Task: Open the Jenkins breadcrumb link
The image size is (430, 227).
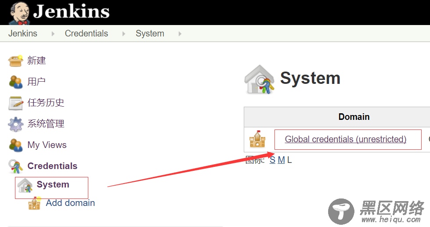Action: tap(23, 33)
